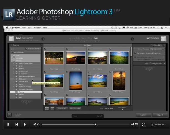Switch to grid view in import dialog
The width and height of the screenshot is (170, 135).
click(x=47, y=108)
